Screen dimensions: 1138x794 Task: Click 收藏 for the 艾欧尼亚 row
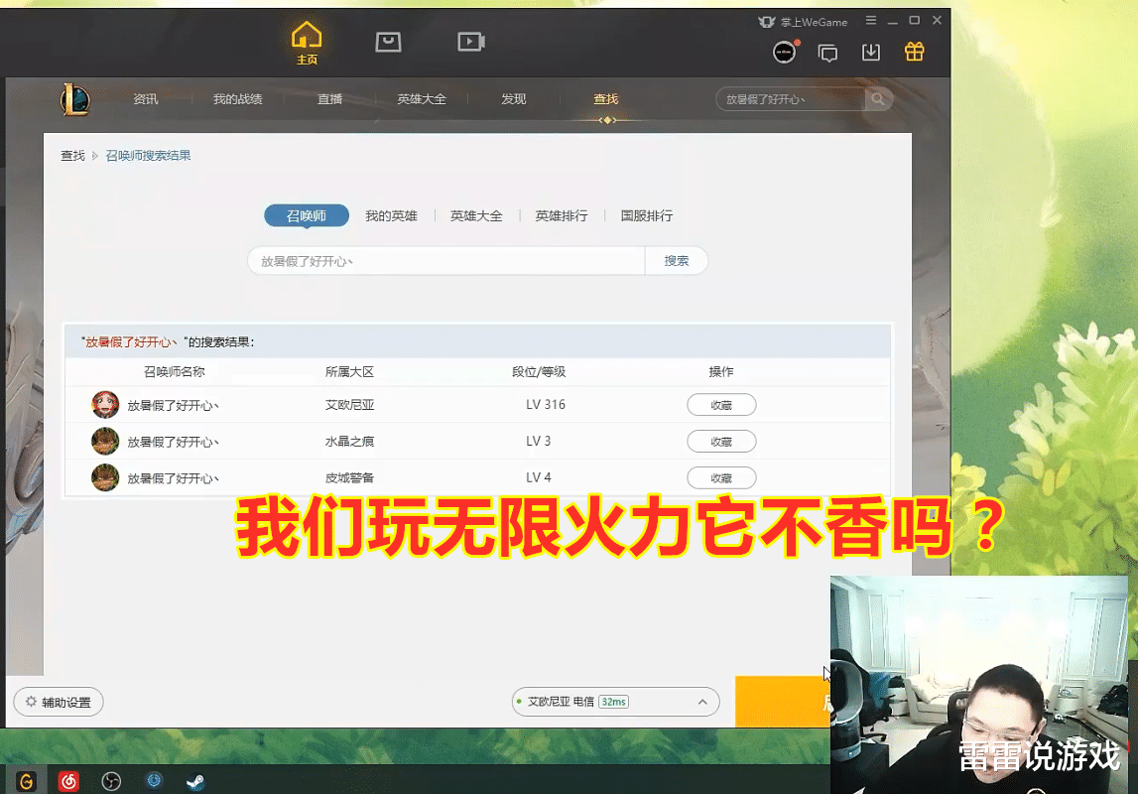pyautogui.click(x=721, y=405)
